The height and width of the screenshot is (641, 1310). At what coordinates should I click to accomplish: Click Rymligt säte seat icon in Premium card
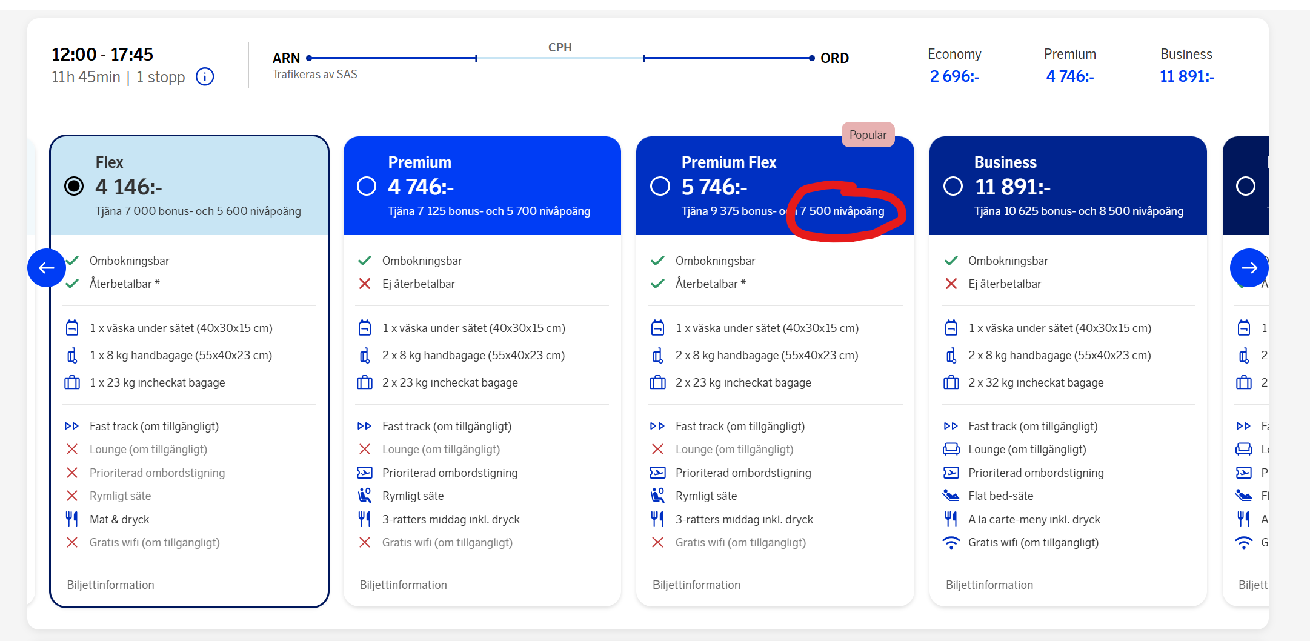click(365, 496)
